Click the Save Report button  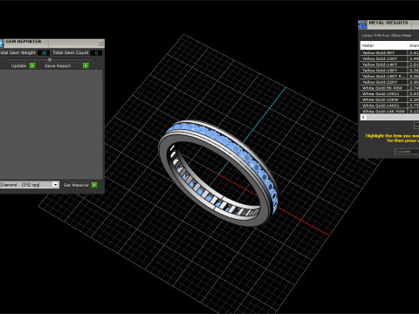[x=58, y=66]
